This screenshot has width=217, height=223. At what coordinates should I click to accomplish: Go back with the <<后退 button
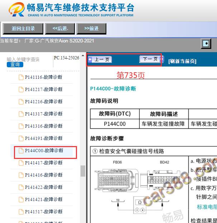click(60, 28)
